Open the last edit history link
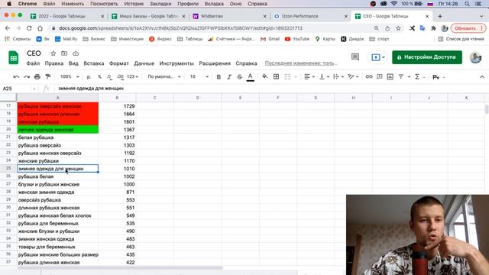Image resolution: width=489 pixels, height=275 pixels. [301, 63]
